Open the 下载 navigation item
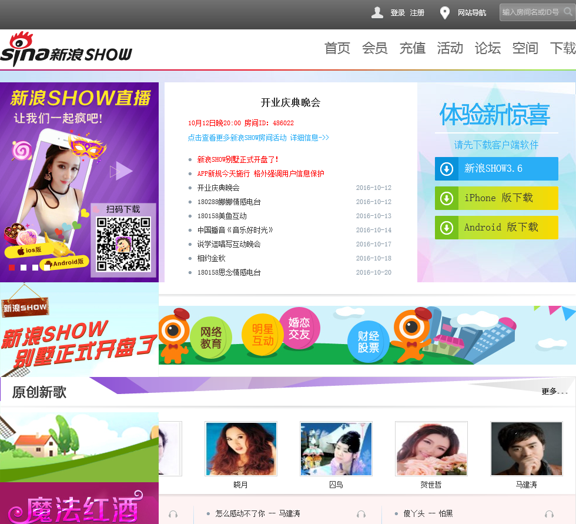Viewport: 576px width, 524px height. (x=563, y=48)
